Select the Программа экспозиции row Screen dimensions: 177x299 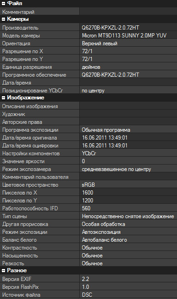point(88,130)
